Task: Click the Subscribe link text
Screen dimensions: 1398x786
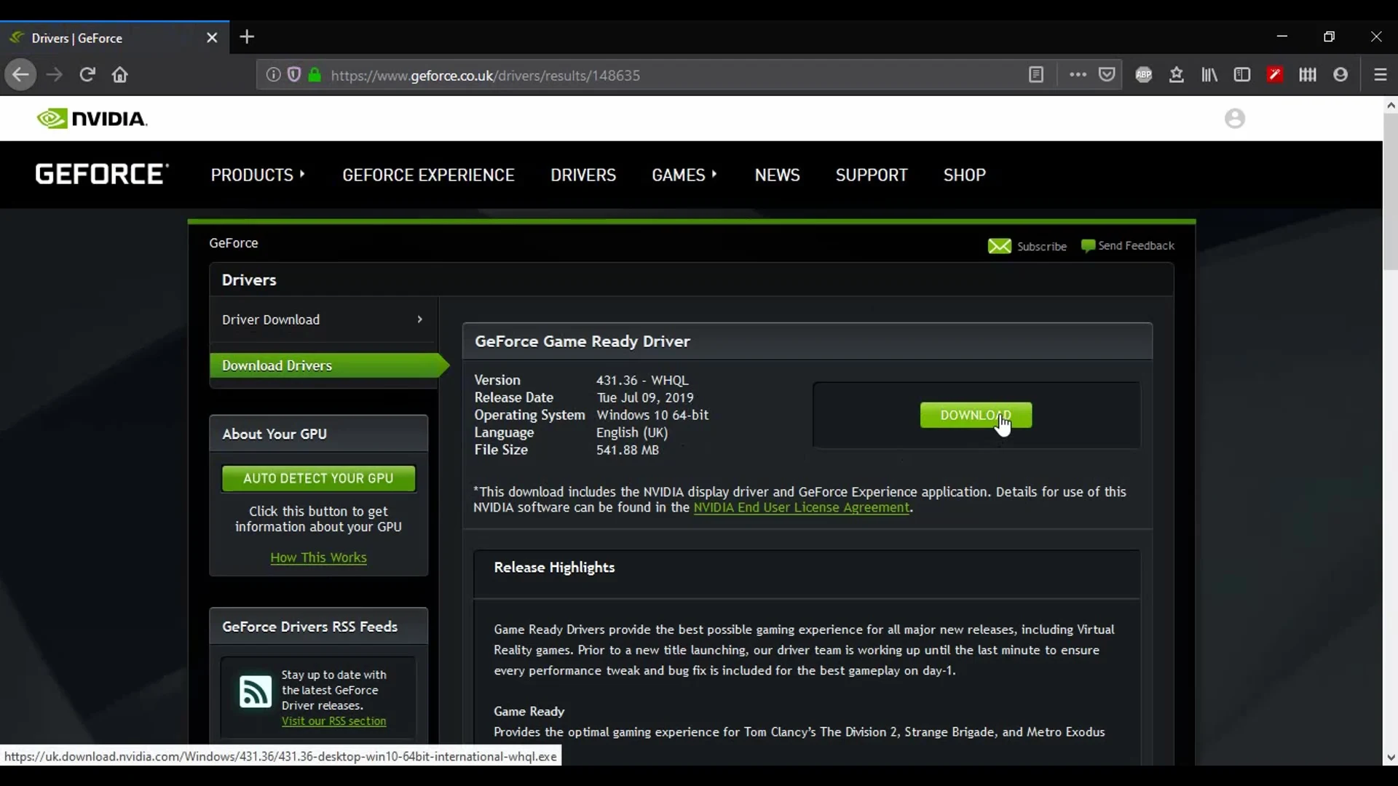Action: [x=1041, y=247]
